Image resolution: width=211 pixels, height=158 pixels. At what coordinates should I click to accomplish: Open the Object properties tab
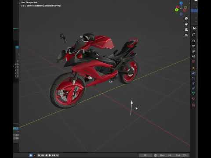point(193,68)
